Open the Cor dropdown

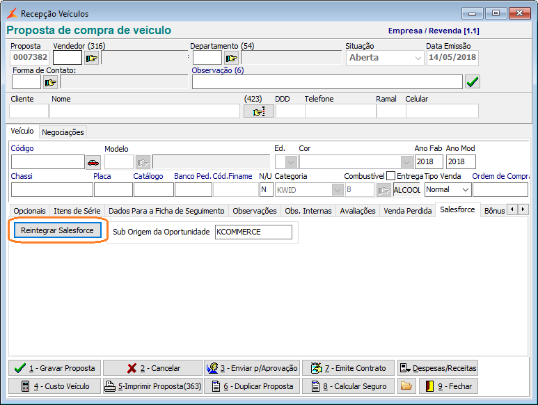(x=406, y=162)
